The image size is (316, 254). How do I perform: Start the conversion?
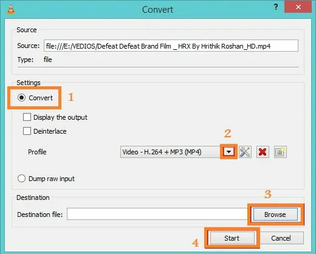232,238
